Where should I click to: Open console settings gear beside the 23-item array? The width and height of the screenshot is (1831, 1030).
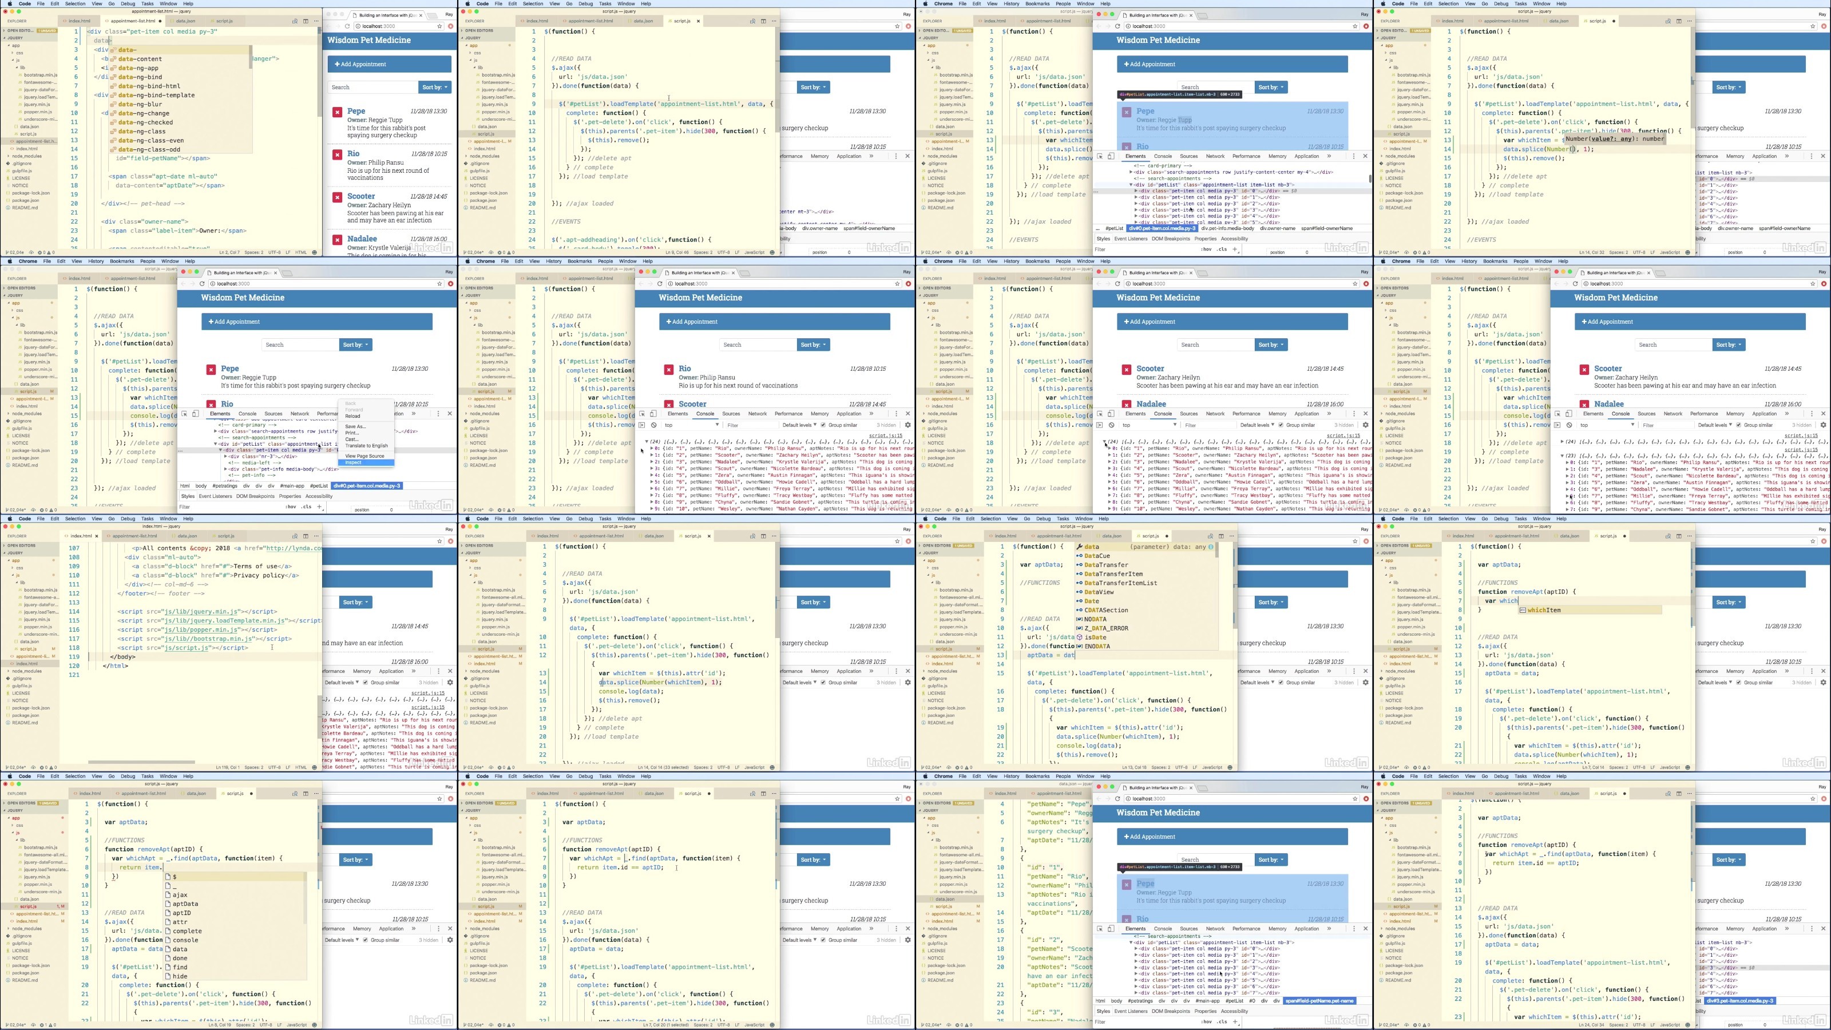1823,425
